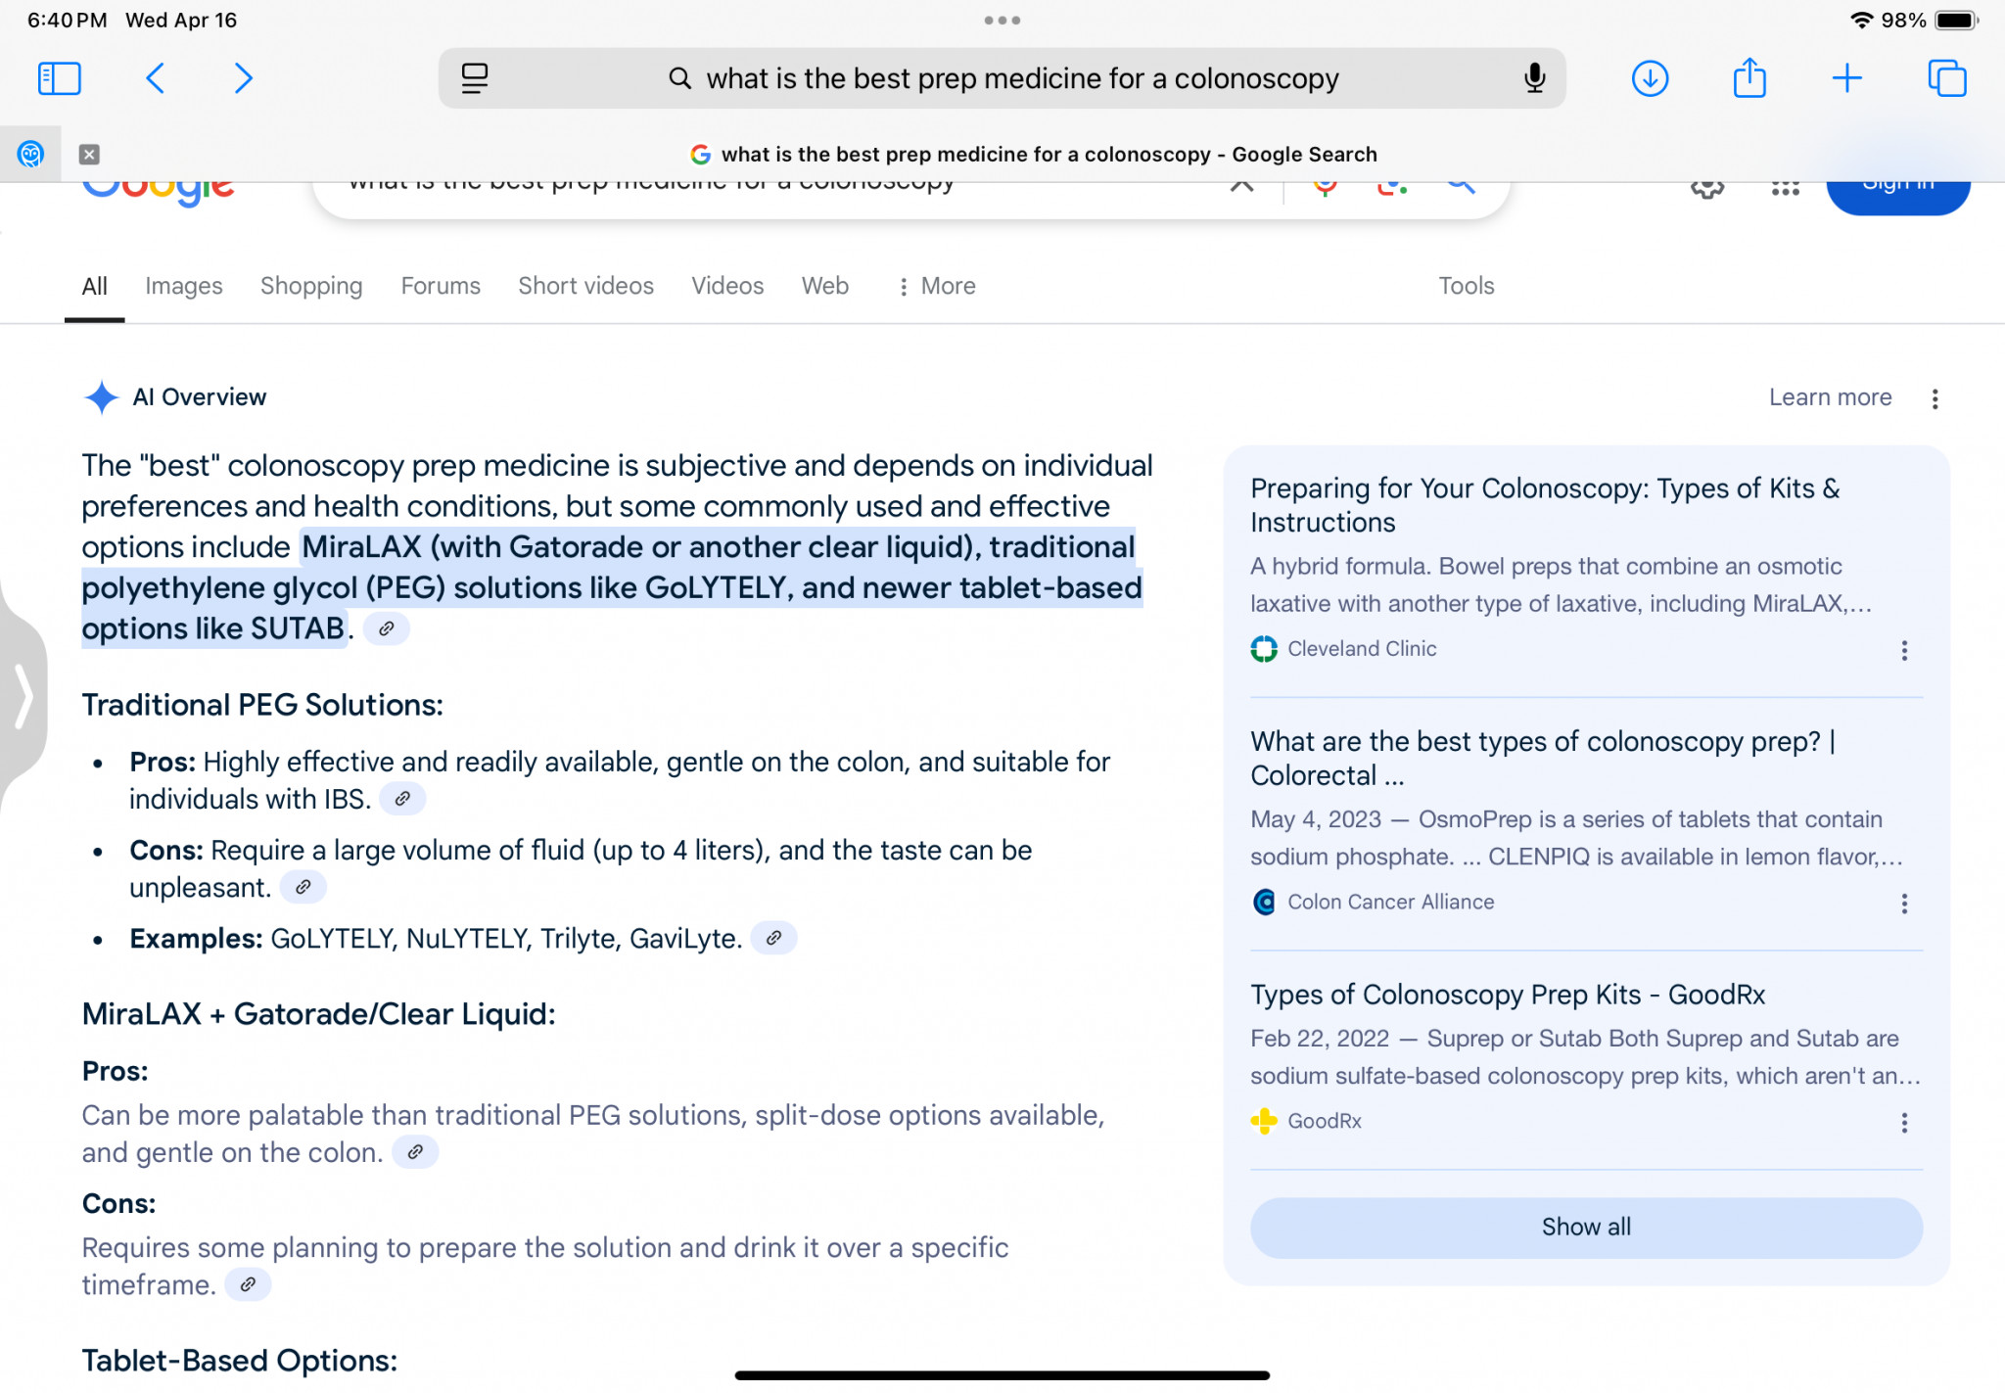Go back to previous page

point(155,78)
